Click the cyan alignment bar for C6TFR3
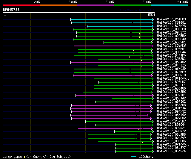Viewport: 191px width, 159px height. tap(111, 19)
